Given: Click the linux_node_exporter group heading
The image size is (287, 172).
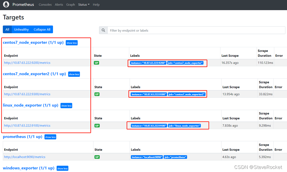Looking at the screenshot, I should pyautogui.click(x=31, y=105).
